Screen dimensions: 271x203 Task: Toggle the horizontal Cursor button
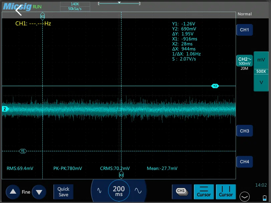(204, 191)
